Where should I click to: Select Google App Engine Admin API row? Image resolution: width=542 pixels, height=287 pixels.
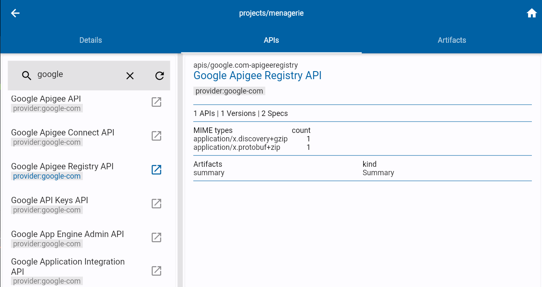tap(89, 239)
